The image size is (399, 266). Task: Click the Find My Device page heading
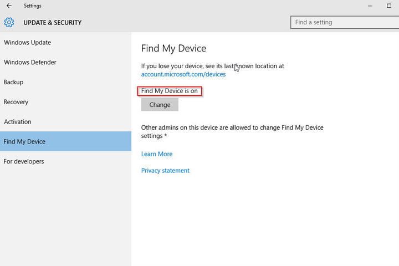click(x=173, y=48)
